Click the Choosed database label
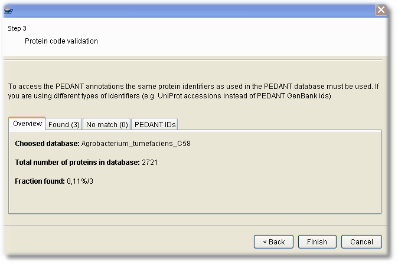This screenshot has height=265, width=398. (x=47, y=144)
